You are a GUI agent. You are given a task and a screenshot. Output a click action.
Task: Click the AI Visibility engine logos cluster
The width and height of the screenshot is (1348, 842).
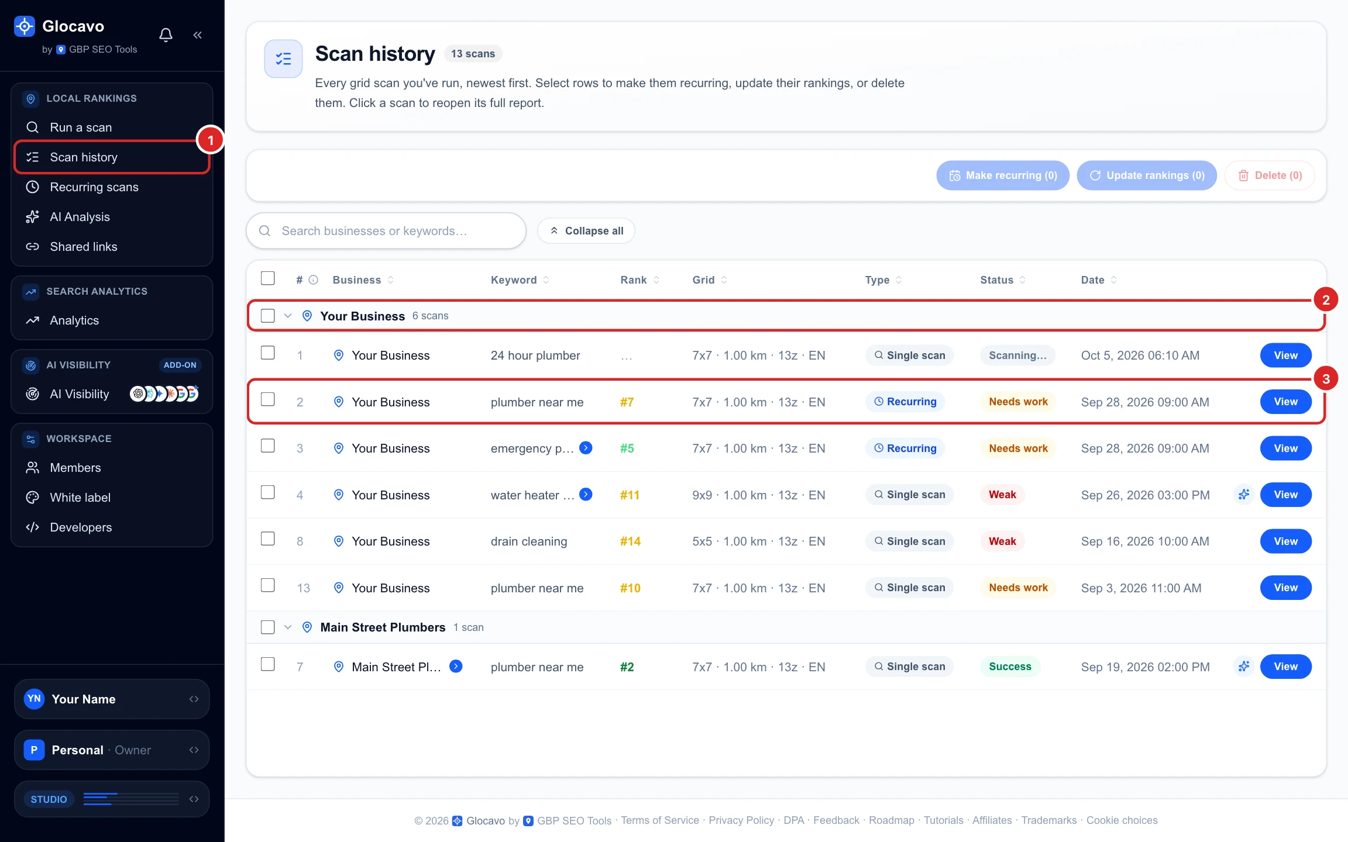(164, 394)
